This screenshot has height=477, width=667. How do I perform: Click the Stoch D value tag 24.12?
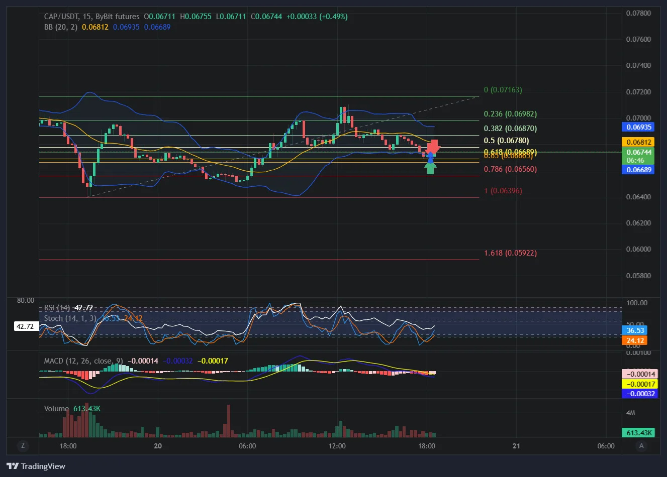pyautogui.click(x=635, y=340)
